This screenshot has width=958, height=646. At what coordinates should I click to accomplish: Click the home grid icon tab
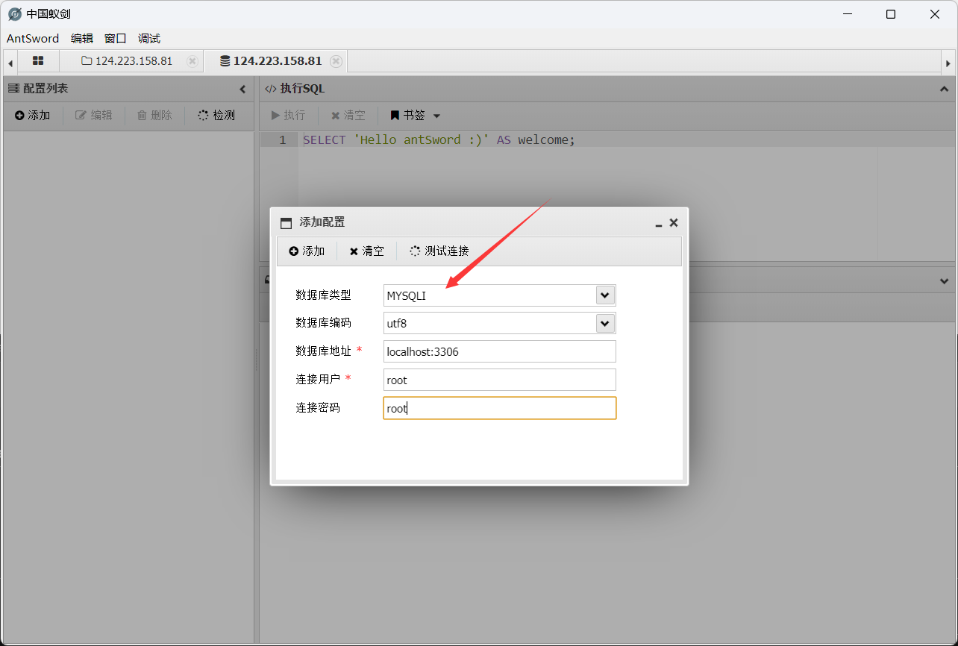pos(38,61)
